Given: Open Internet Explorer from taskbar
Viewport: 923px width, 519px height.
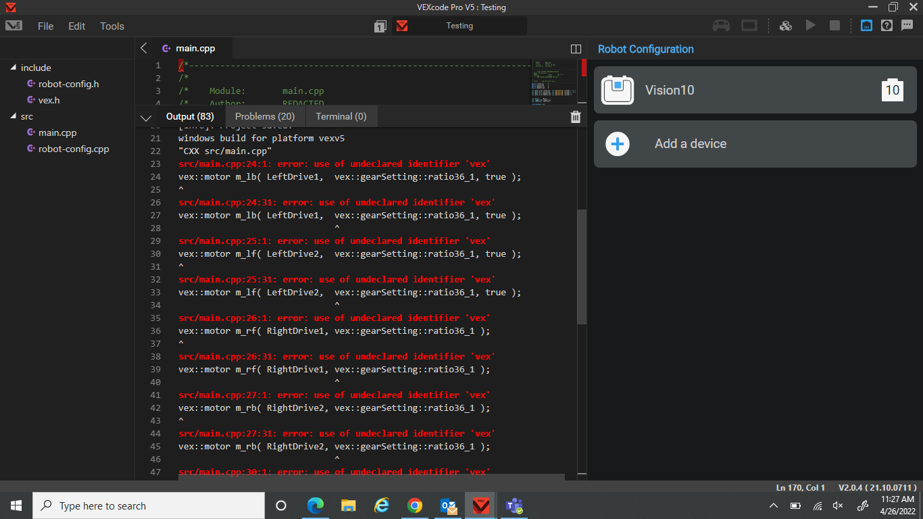Looking at the screenshot, I should coord(382,505).
